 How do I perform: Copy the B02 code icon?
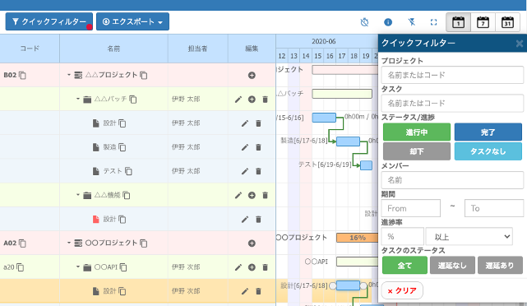[x=22, y=75]
